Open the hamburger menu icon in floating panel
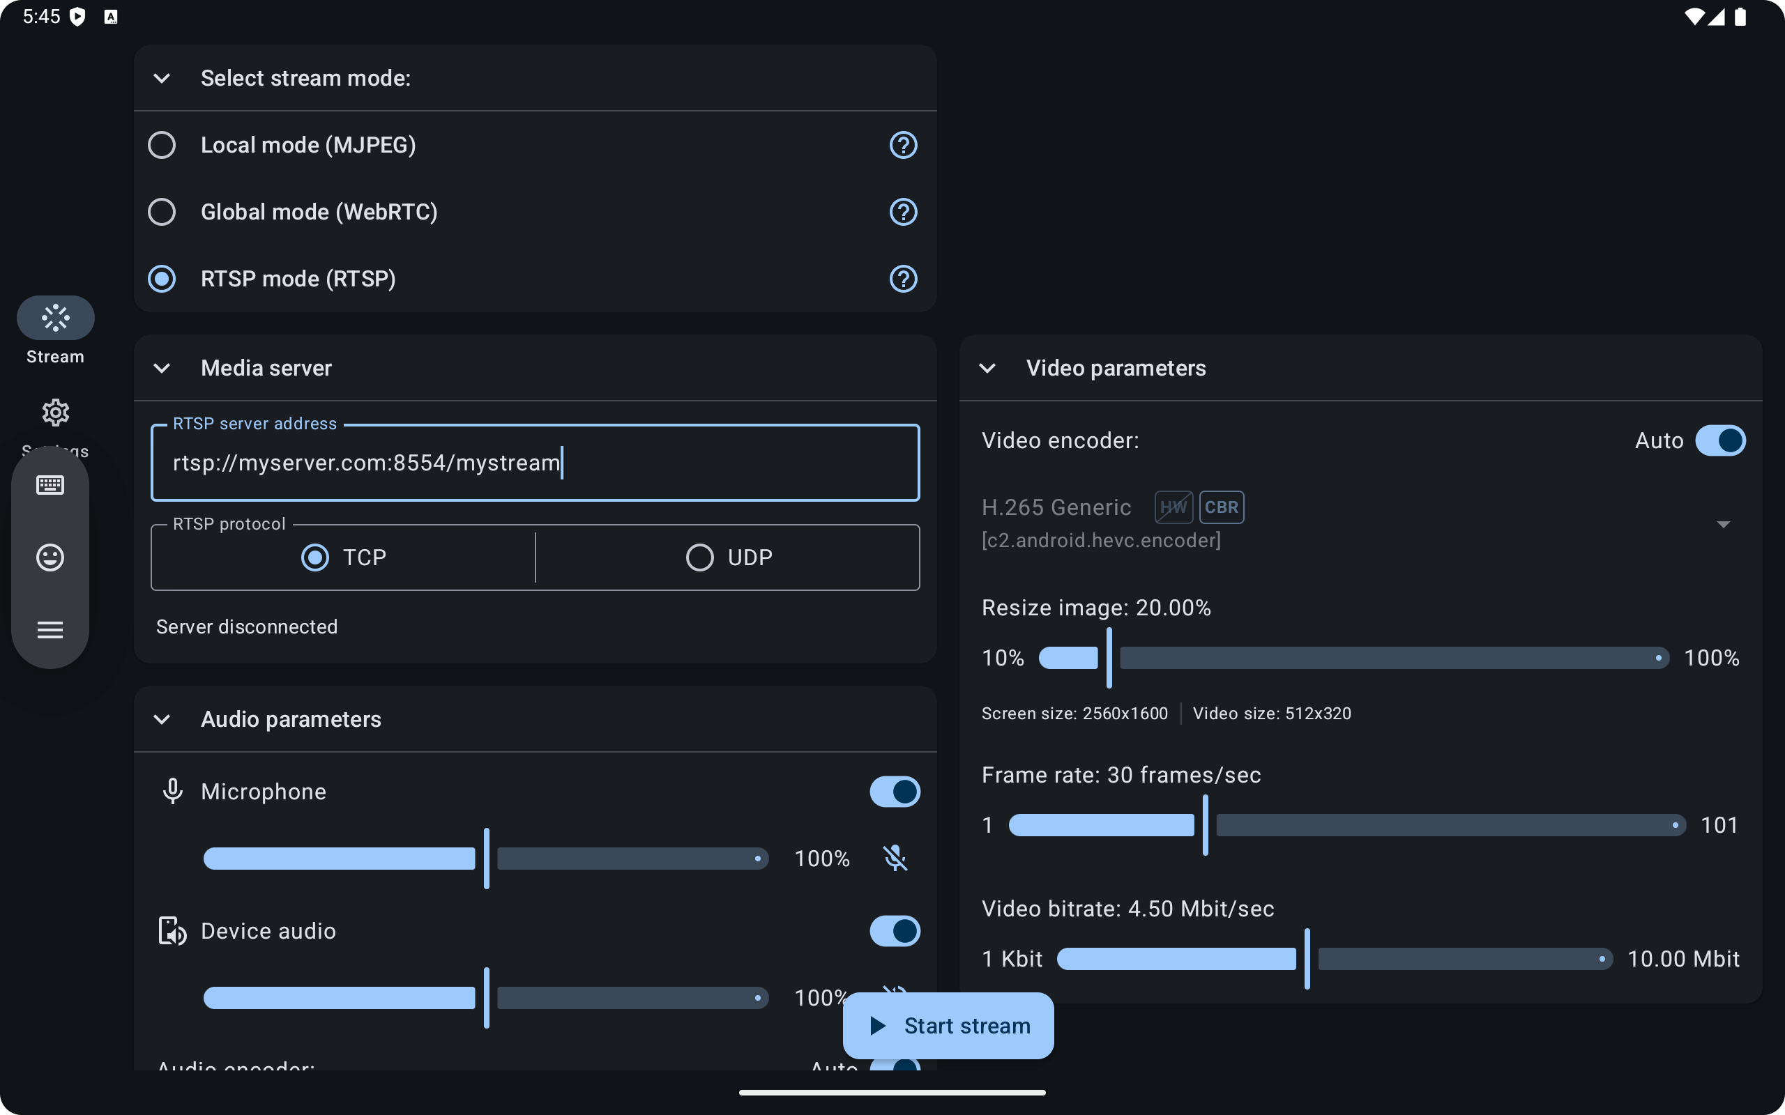Viewport: 1785px width, 1115px height. [50, 630]
